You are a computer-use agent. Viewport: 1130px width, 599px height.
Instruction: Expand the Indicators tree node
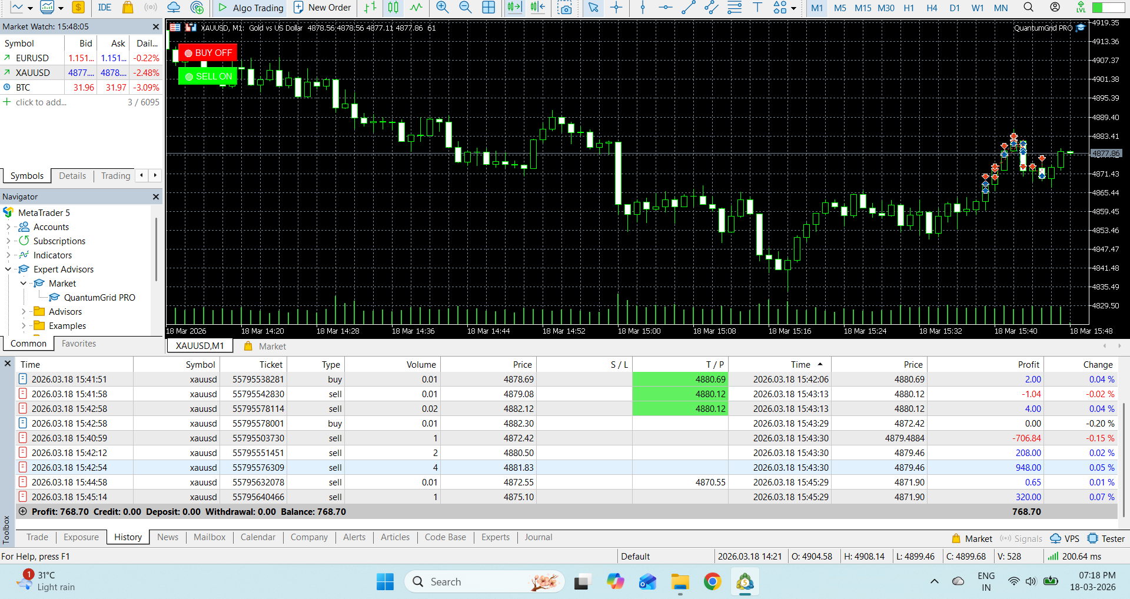[8, 255]
